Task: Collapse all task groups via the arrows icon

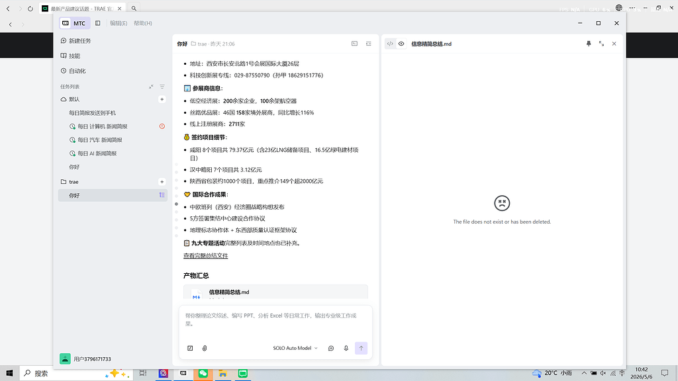Action: [151, 87]
